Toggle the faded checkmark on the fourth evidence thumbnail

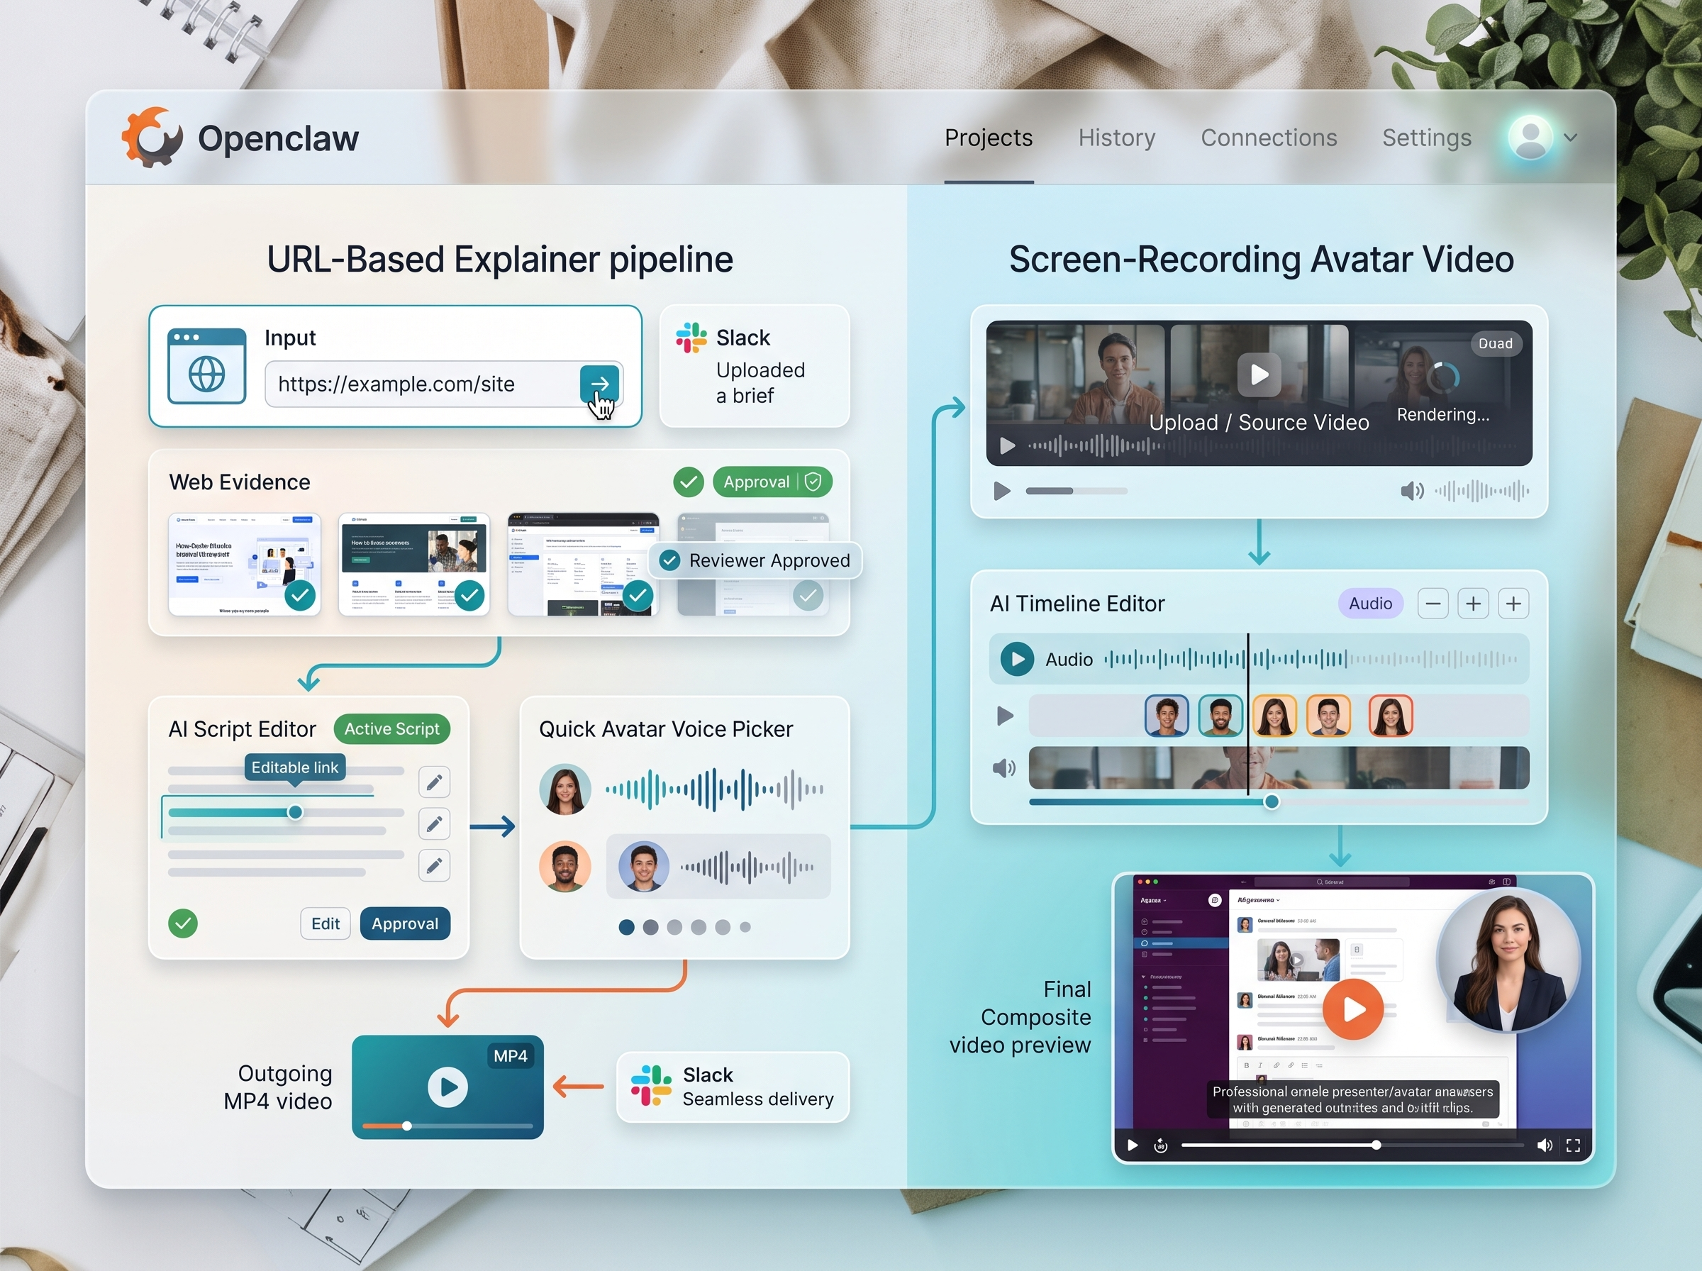[x=808, y=595]
